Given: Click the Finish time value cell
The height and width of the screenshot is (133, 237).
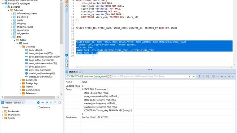Looking at the screenshot, I should tap(96, 117).
